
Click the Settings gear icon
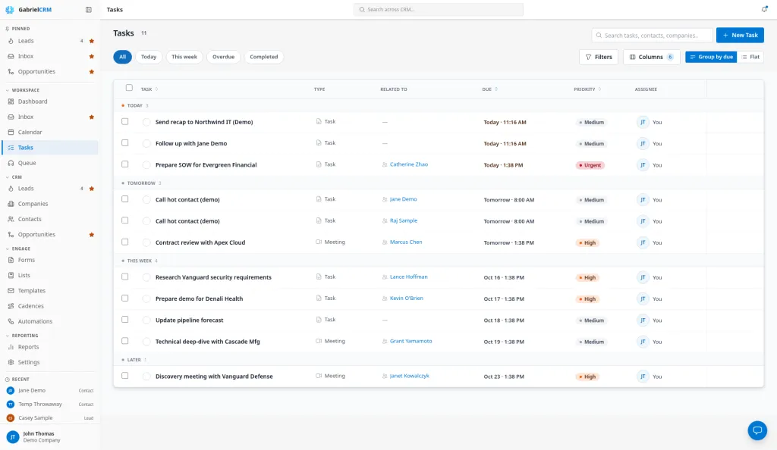(x=11, y=362)
